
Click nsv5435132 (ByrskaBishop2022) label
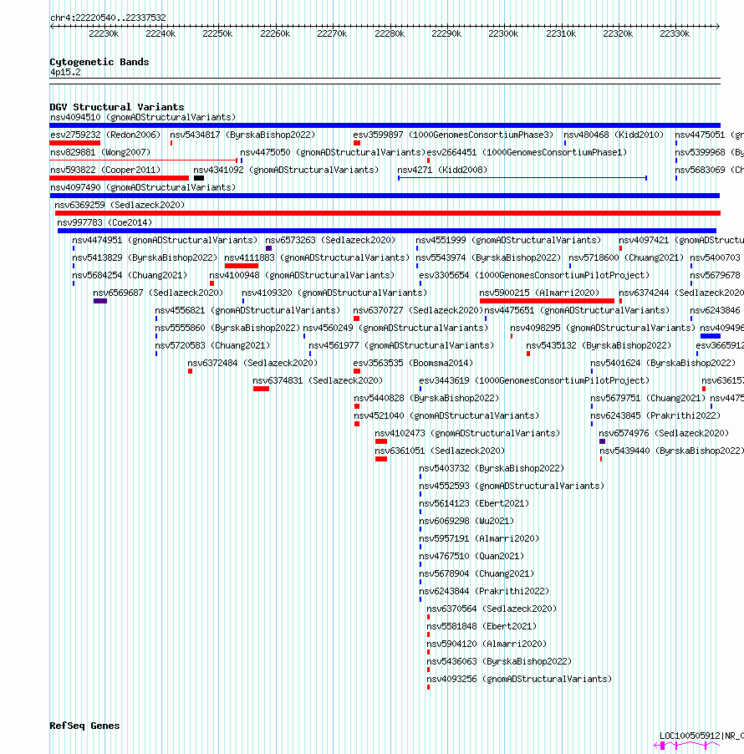(599, 345)
